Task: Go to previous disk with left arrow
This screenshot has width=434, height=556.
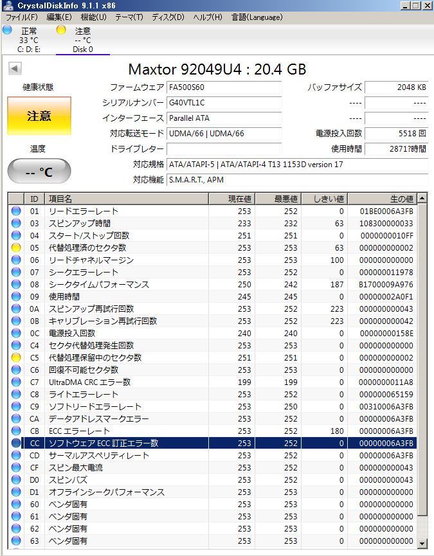Action: tap(15, 68)
